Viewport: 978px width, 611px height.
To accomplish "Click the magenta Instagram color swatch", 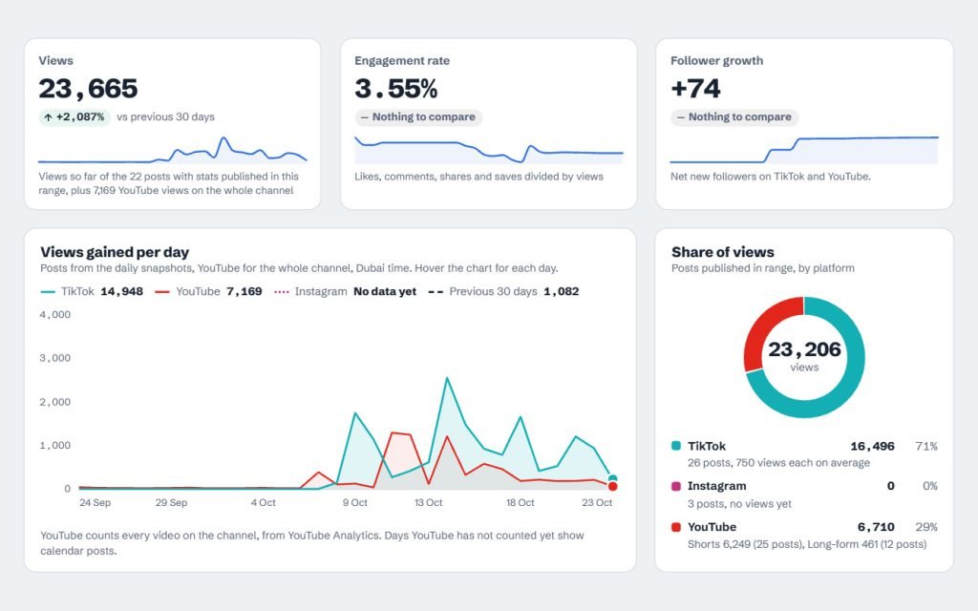I will coord(676,486).
